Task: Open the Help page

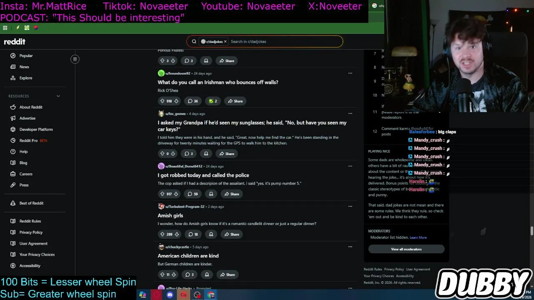Action: click(x=23, y=152)
